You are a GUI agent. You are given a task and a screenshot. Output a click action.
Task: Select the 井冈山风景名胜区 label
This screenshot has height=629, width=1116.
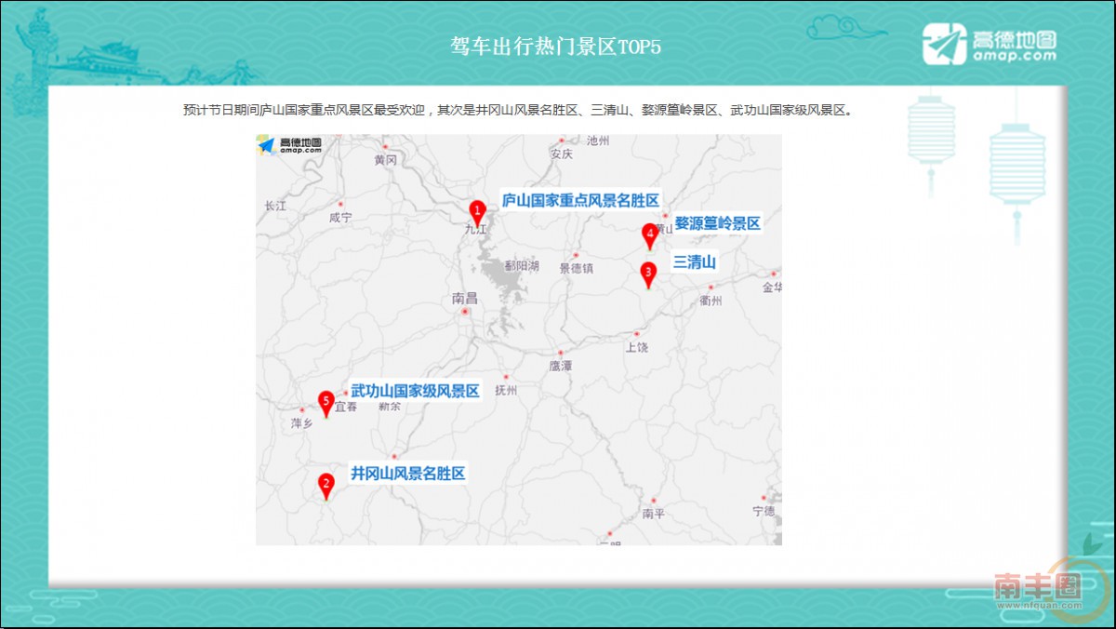[407, 473]
